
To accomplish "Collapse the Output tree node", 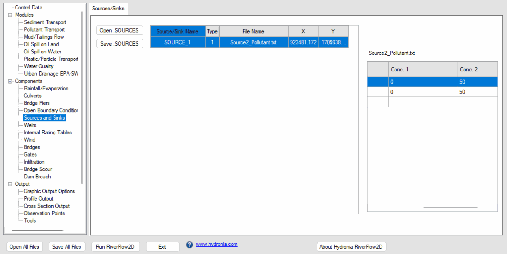I will [x=10, y=184].
